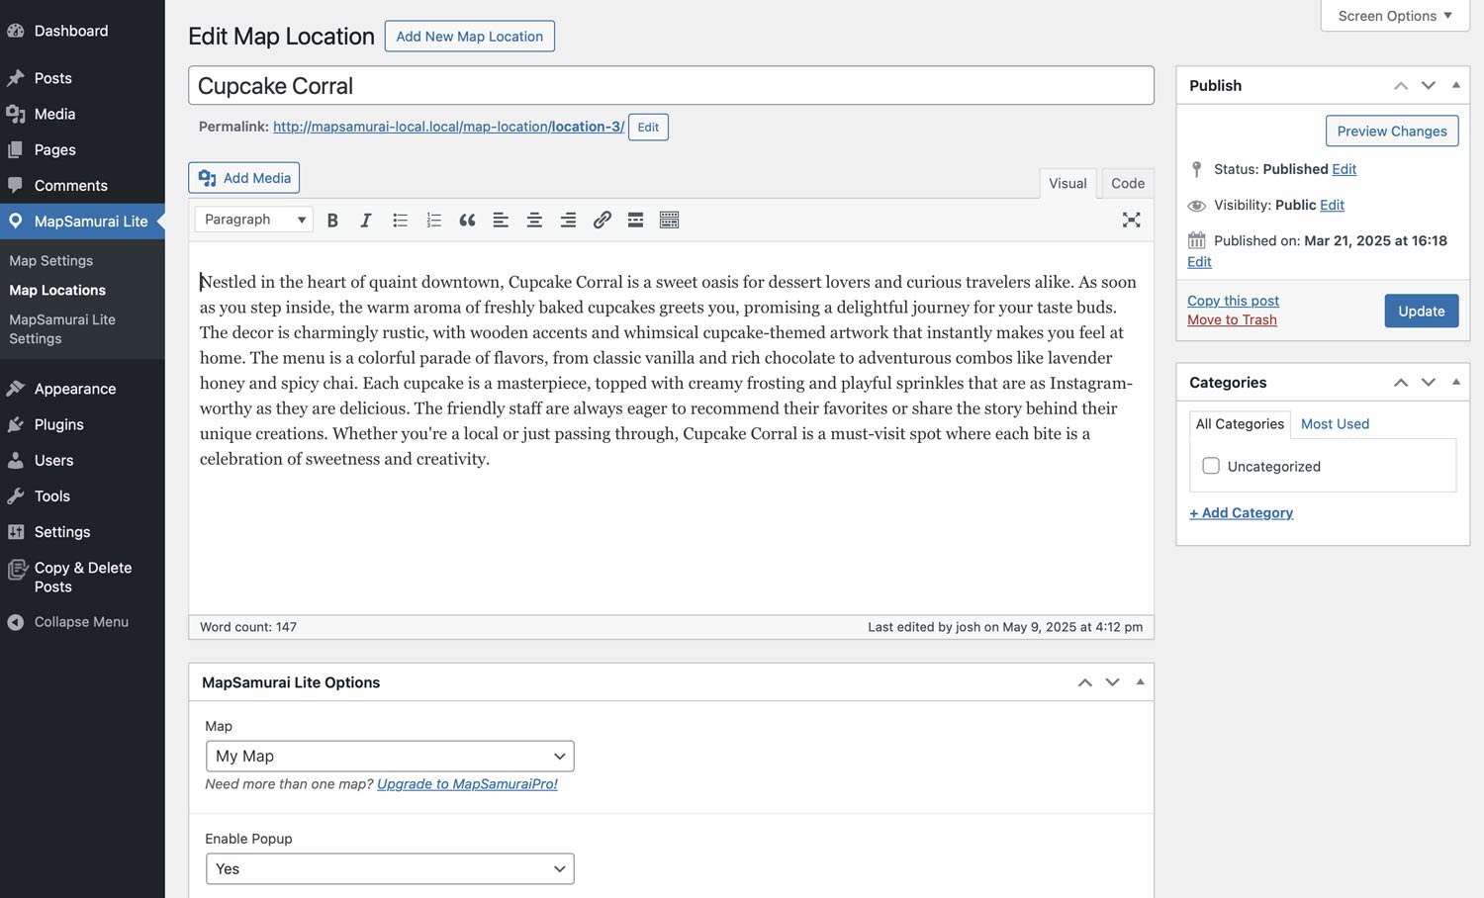Move Categories box up
This screenshot has width=1484, height=898.
point(1401,382)
